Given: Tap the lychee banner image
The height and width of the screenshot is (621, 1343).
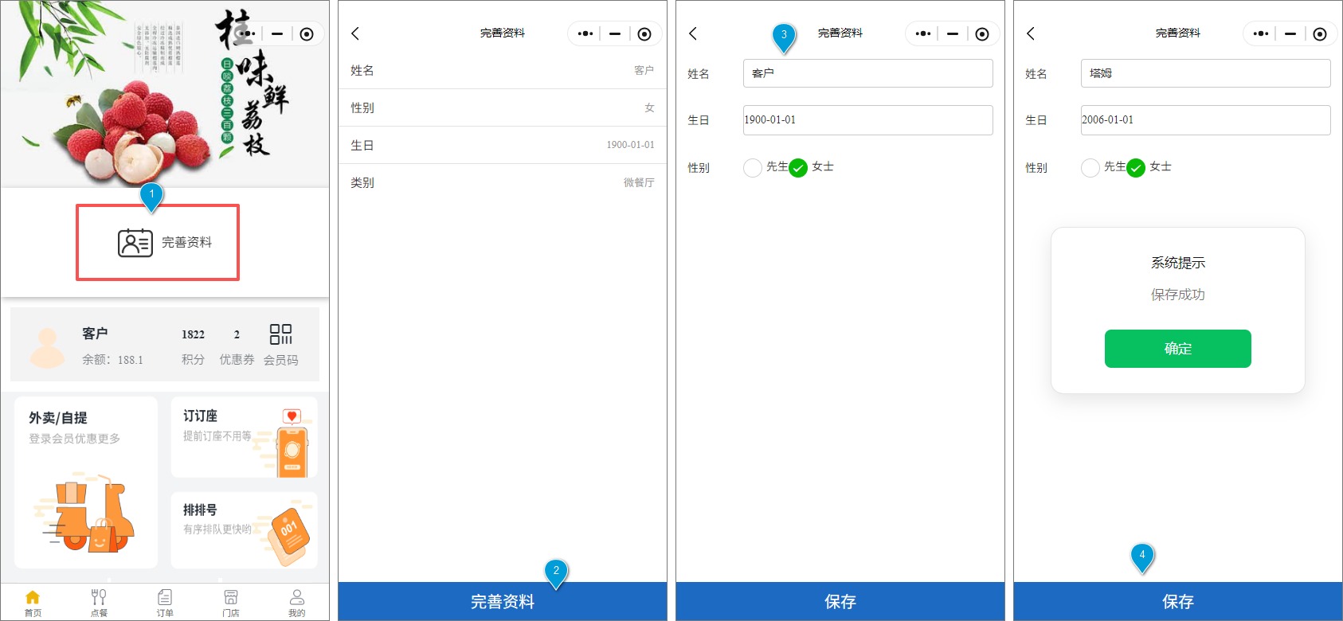Looking at the screenshot, I should [x=165, y=94].
